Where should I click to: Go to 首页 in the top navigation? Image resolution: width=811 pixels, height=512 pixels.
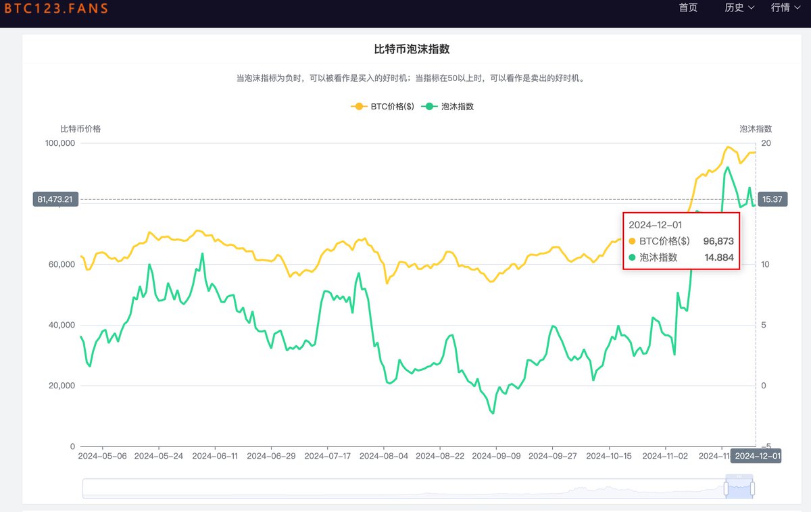tap(688, 8)
